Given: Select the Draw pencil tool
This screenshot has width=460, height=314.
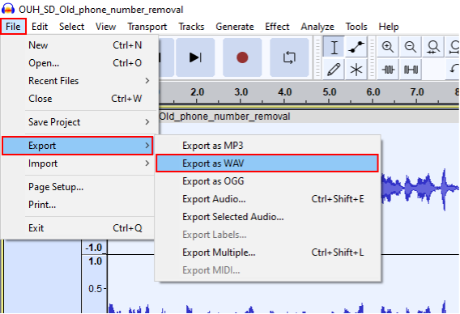Looking at the screenshot, I should [334, 69].
